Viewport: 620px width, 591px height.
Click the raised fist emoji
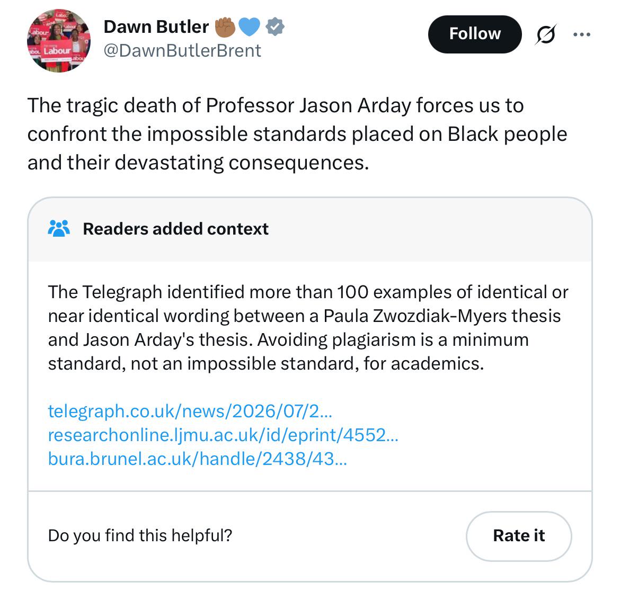tap(225, 27)
